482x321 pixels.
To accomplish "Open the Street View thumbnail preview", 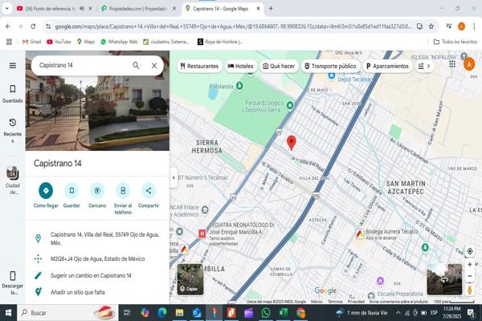I will (x=444, y=279).
